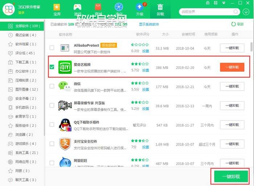Check the AlibabaProtect checkbox
The width and height of the screenshot is (254, 186).
[x=52, y=48]
